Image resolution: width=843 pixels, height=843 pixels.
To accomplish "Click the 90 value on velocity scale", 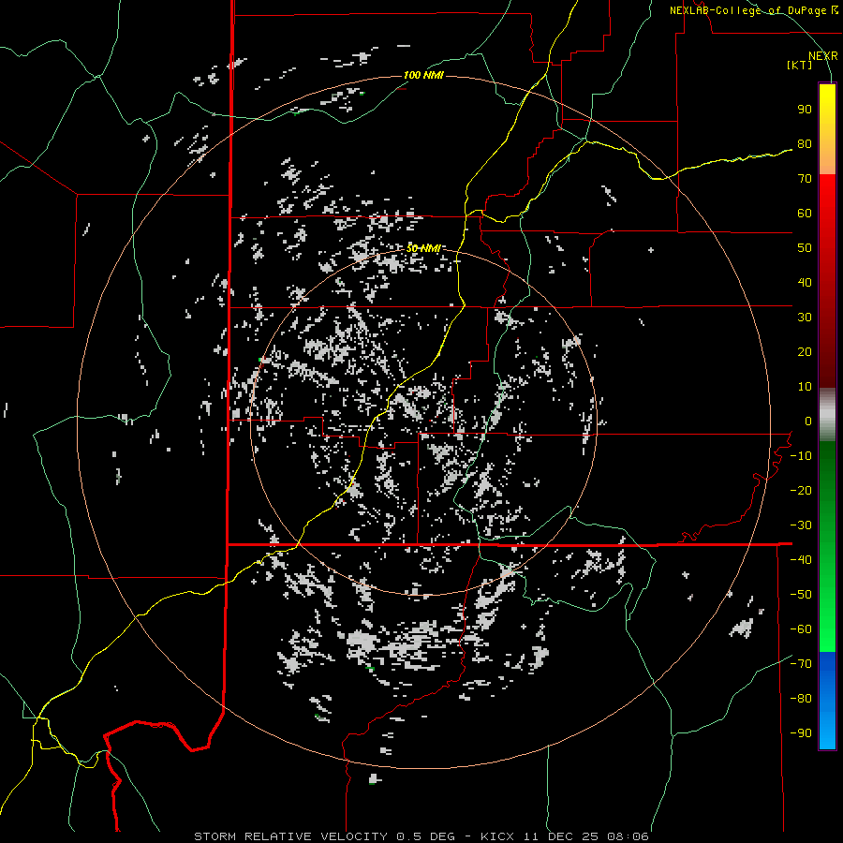I will point(805,110).
